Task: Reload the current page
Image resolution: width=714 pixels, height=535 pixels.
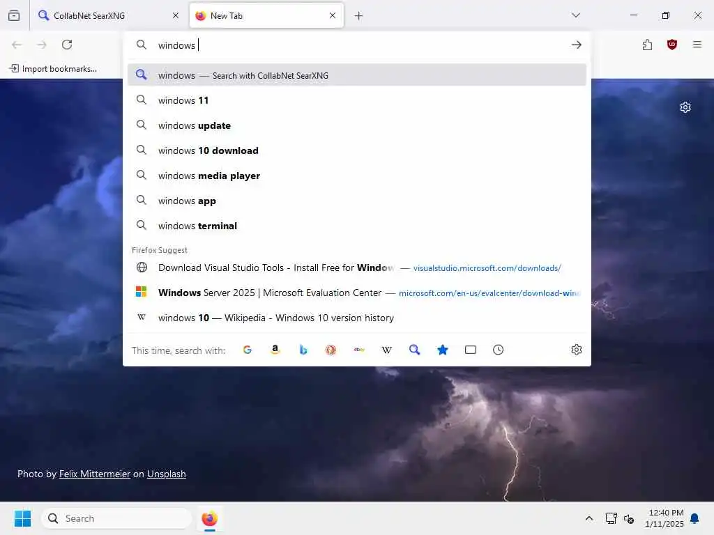Action: pos(67,45)
